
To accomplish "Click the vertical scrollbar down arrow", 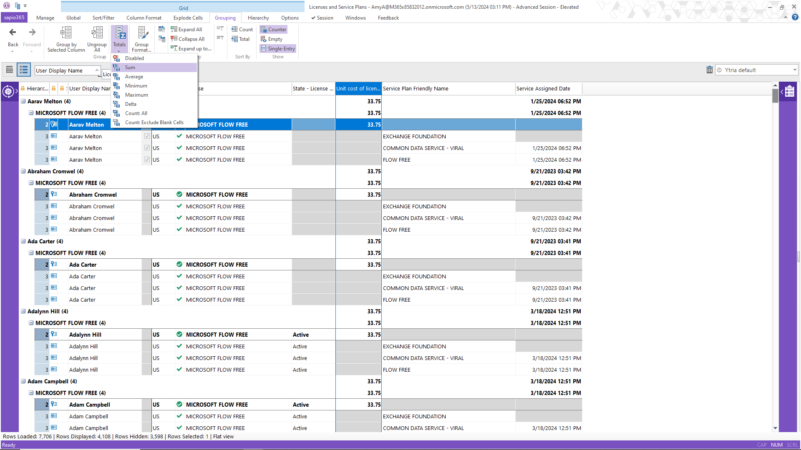I will 775,428.
